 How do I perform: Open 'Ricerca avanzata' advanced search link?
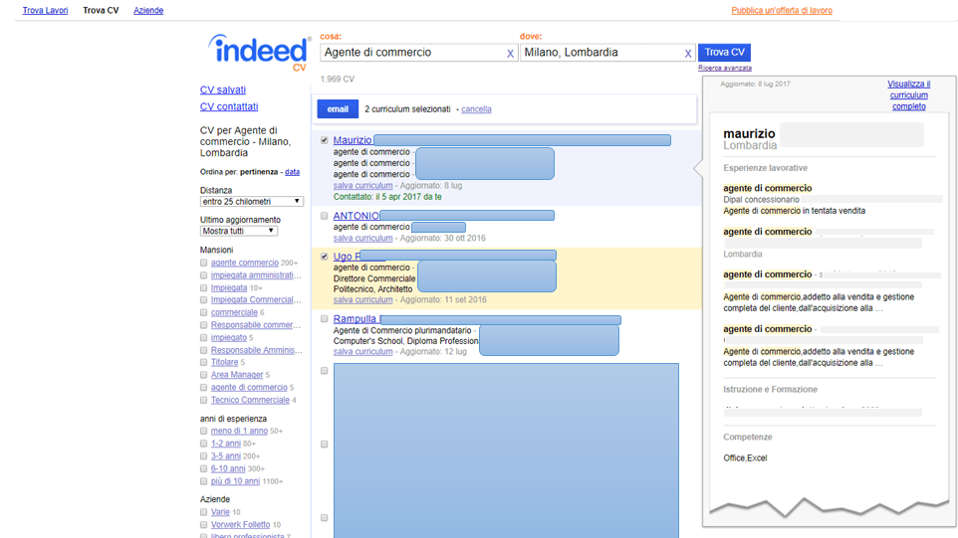pos(724,69)
